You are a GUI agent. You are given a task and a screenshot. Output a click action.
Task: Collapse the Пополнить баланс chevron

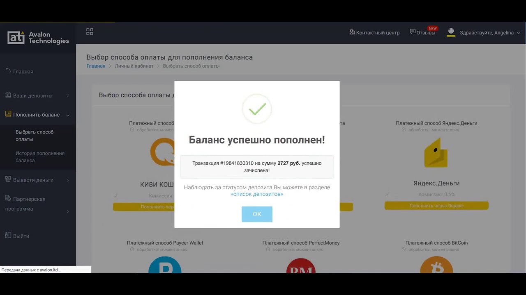(68, 115)
